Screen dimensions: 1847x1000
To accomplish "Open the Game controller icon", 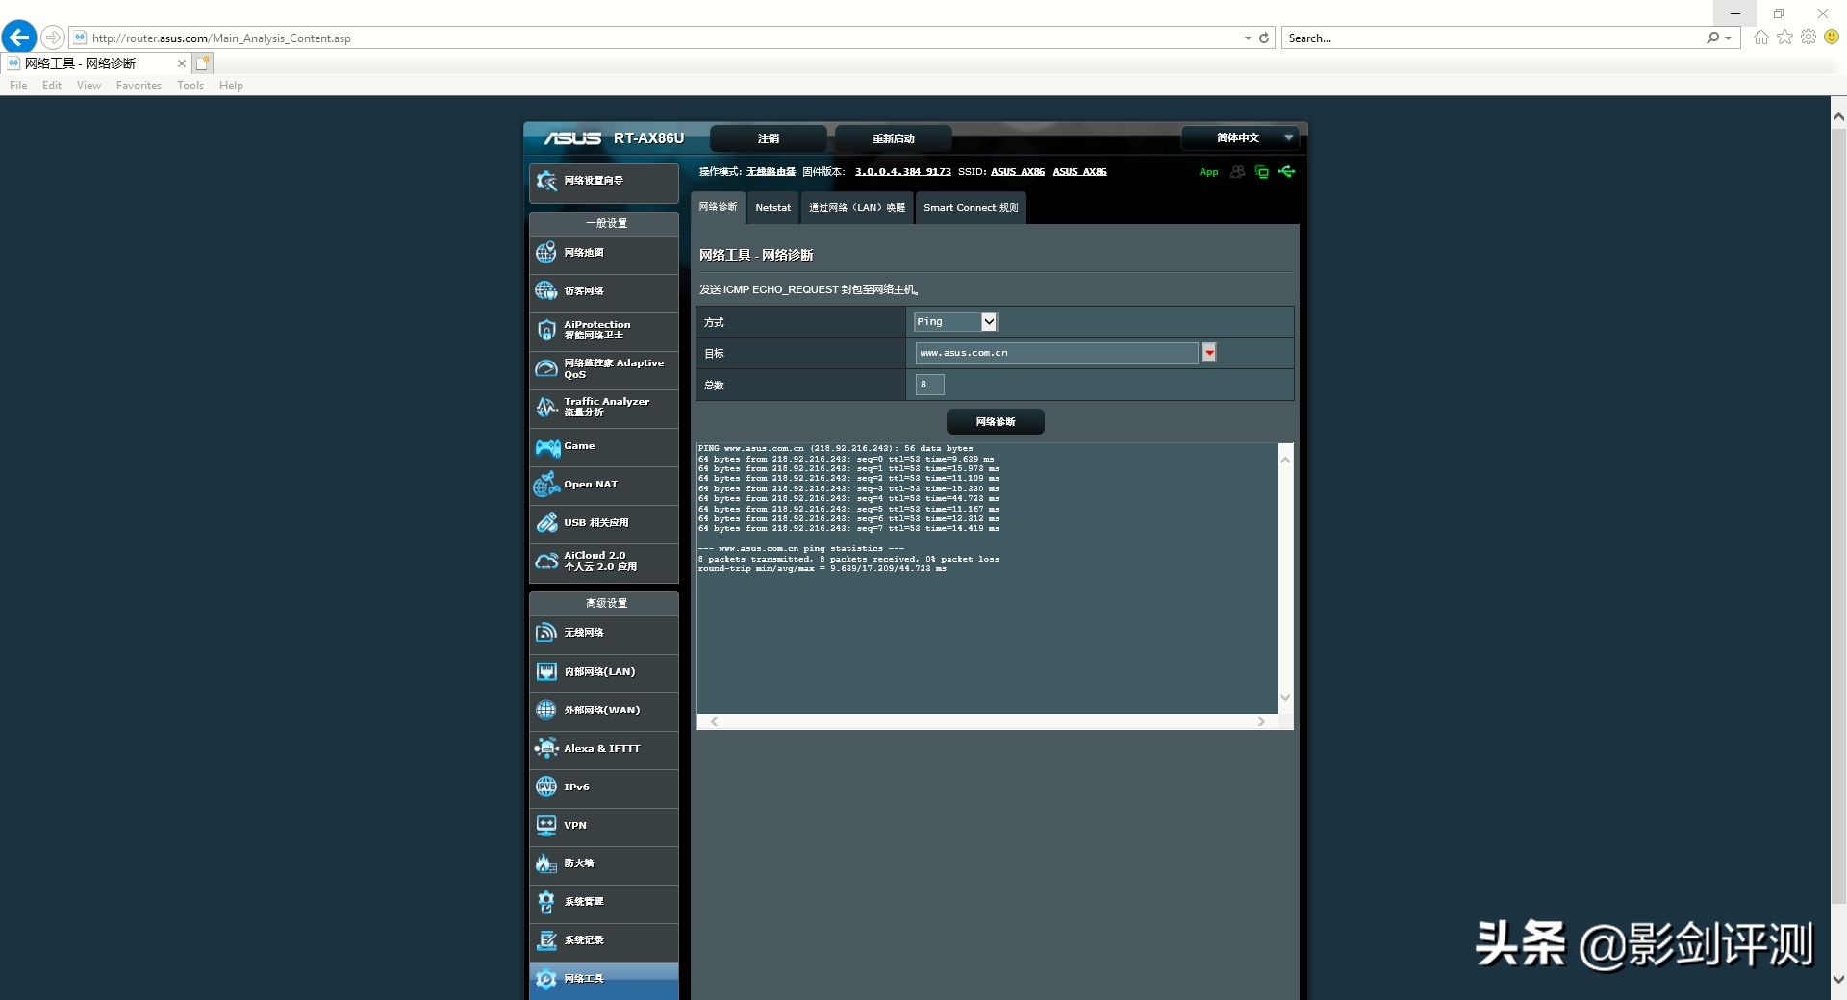I will click(547, 447).
